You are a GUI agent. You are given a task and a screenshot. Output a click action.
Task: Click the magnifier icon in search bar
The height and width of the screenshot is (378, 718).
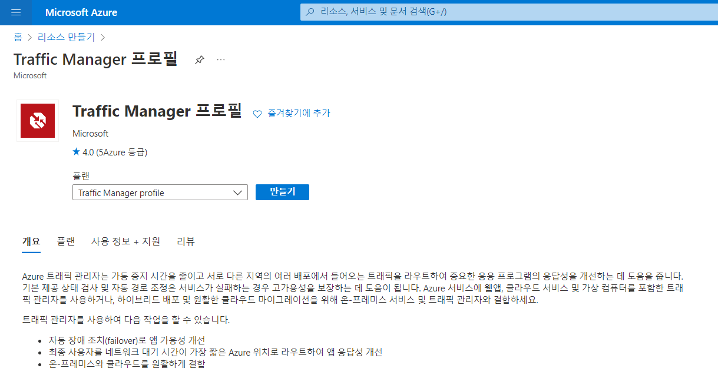310,12
